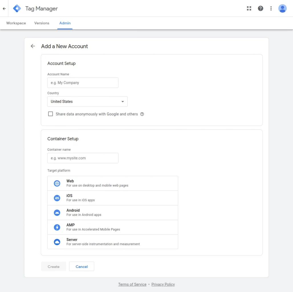Click the user account avatar

282,9
